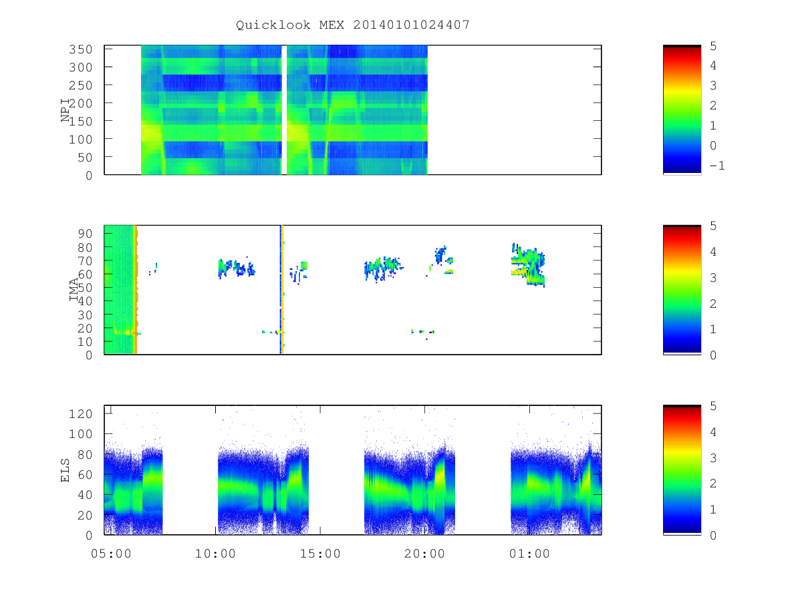The image size is (802, 601).
Task: Click the rightmost IMA data cluster near 01:00
Action: [x=529, y=264]
